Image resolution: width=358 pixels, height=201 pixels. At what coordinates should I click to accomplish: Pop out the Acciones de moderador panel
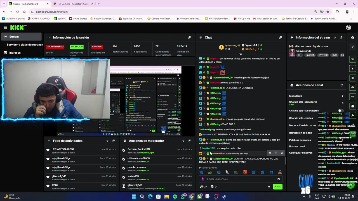coord(189,141)
